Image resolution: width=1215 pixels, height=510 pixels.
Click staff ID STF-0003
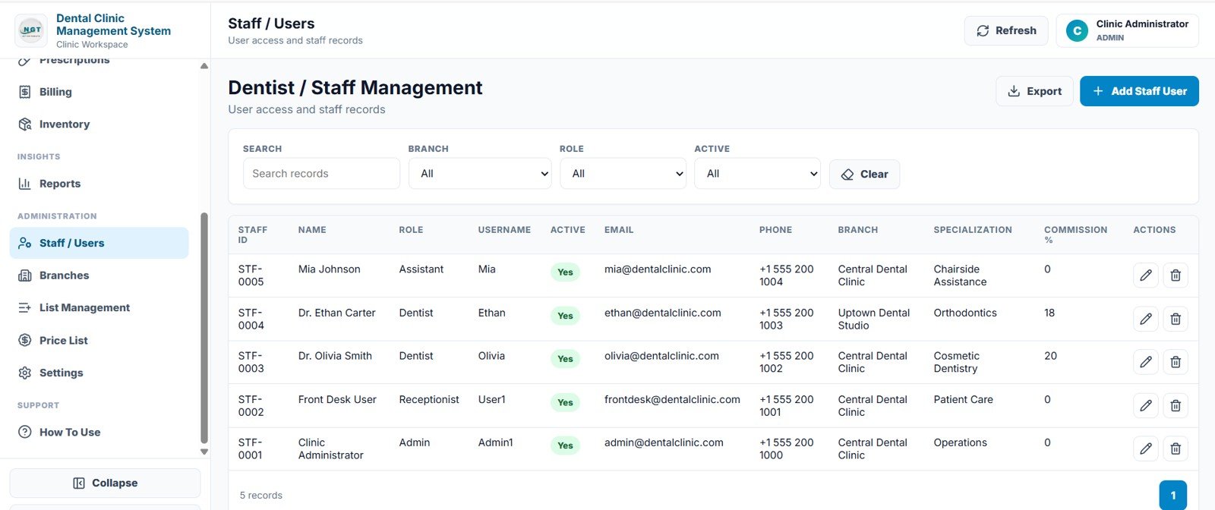pos(251,362)
